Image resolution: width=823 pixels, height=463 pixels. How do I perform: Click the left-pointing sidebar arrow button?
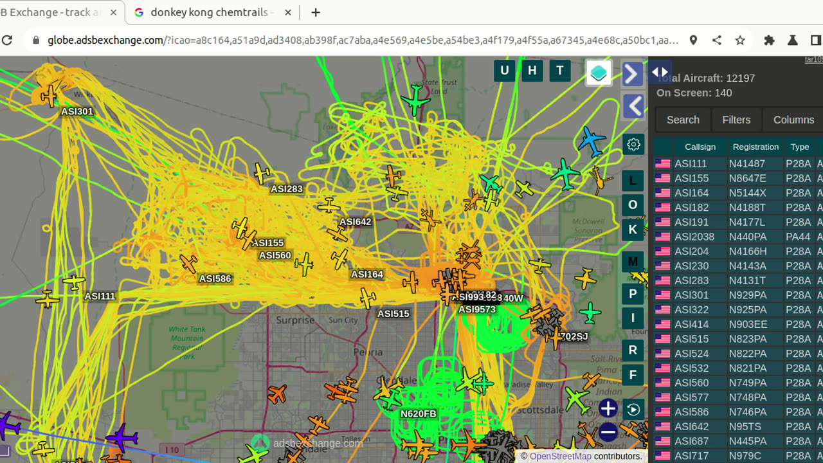pyautogui.click(x=633, y=106)
